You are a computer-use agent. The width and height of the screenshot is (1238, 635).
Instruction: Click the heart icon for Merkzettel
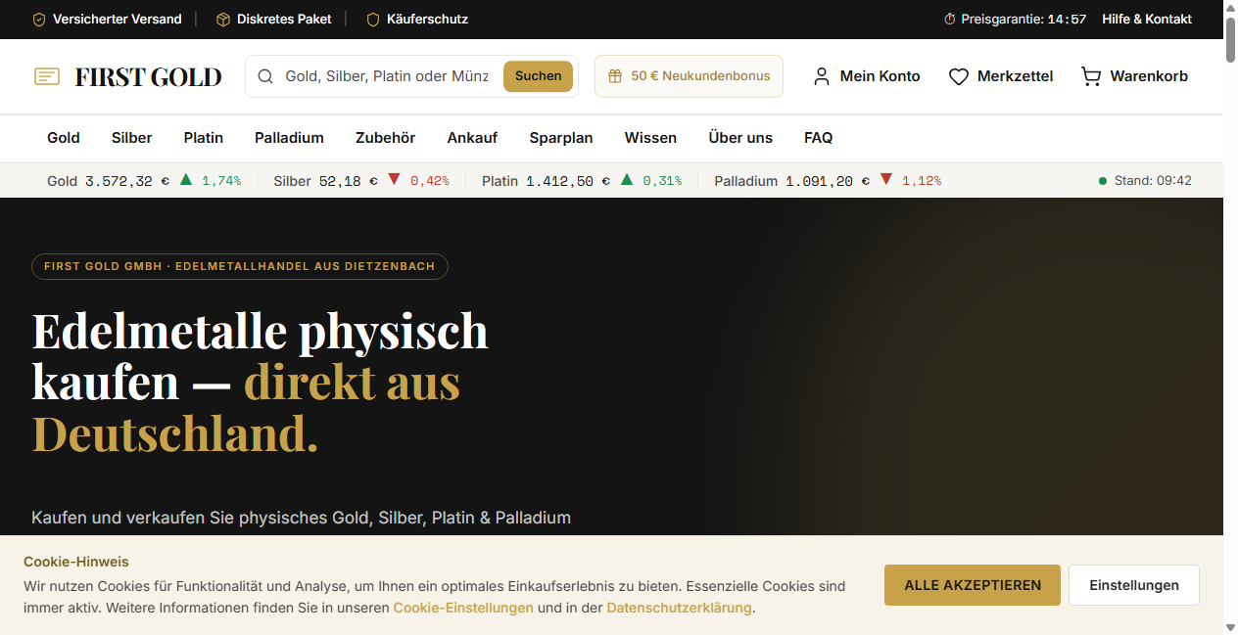pos(959,76)
